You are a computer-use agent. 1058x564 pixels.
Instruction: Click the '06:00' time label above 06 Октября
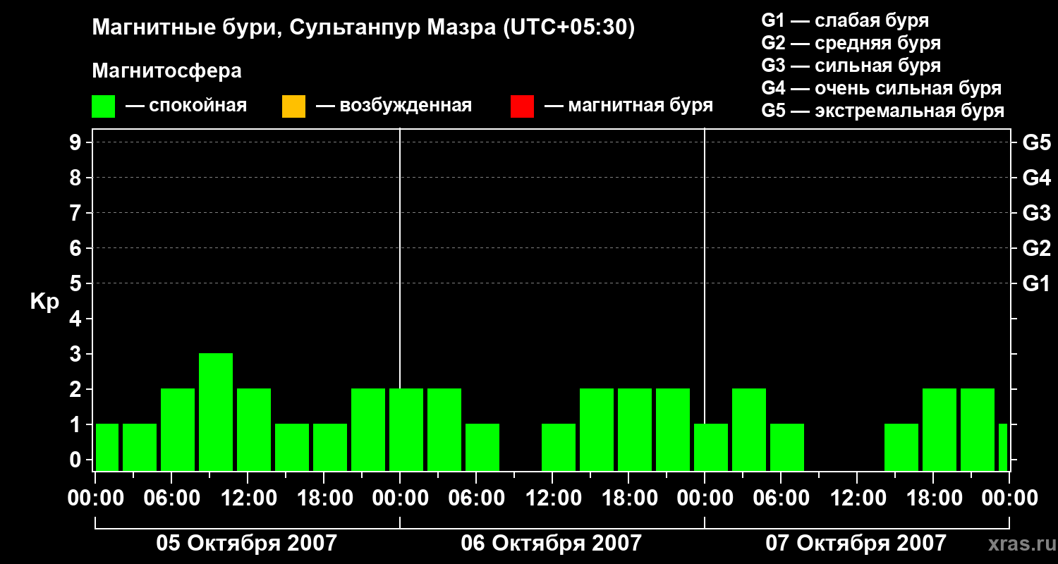477,498
